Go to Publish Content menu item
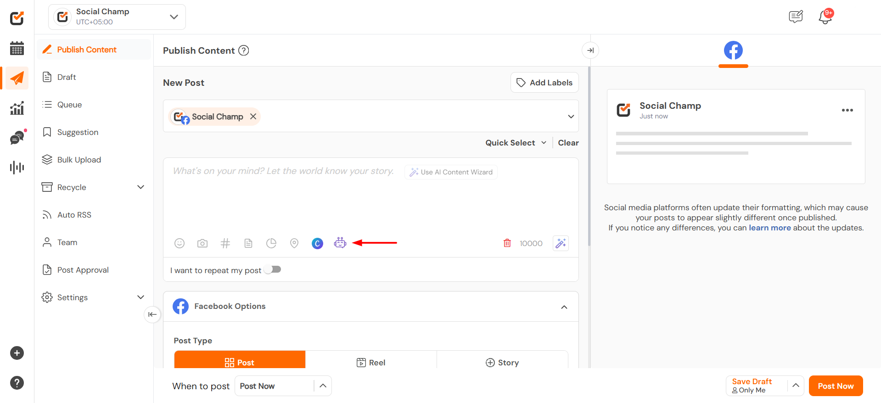Screen dimensions: 881x403 [x=94, y=50]
